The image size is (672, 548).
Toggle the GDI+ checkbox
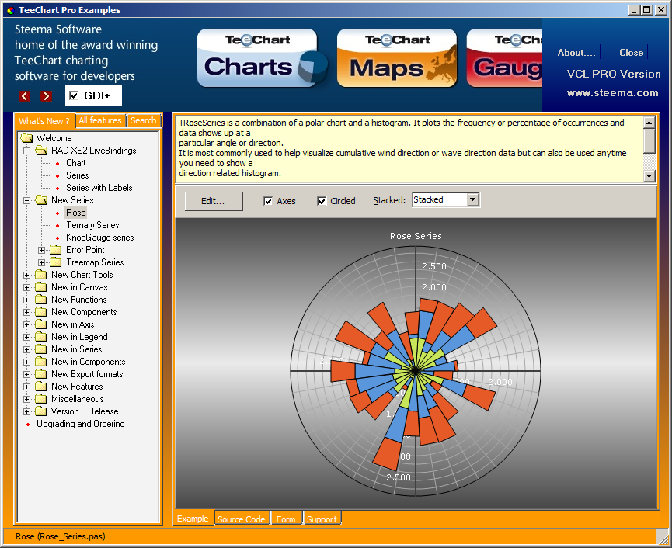coord(74,95)
